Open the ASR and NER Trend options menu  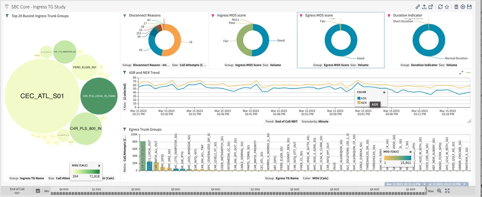(468, 73)
